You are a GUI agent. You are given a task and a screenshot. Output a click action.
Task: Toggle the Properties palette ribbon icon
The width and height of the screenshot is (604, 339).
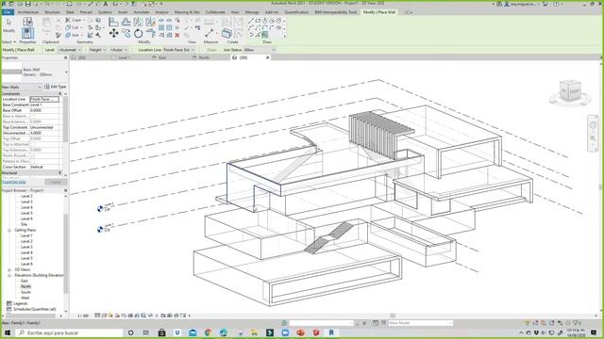pos(27,34)
